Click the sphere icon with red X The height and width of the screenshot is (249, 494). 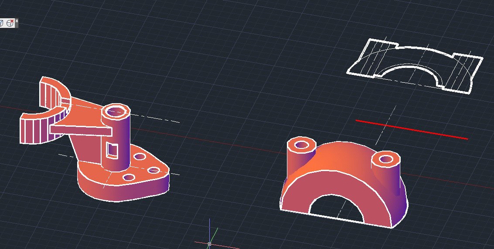[10, 23]
